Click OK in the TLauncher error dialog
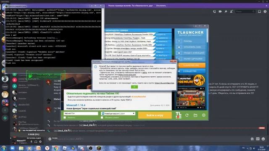Viewport: 269px width, 151px height. pyautogui.click(x=134, y=87)
